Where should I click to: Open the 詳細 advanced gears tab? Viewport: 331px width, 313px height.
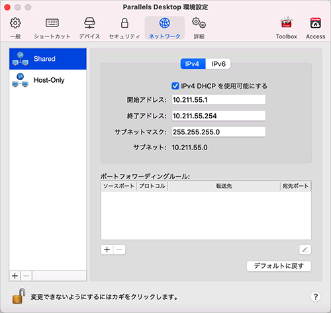[199, 28]
